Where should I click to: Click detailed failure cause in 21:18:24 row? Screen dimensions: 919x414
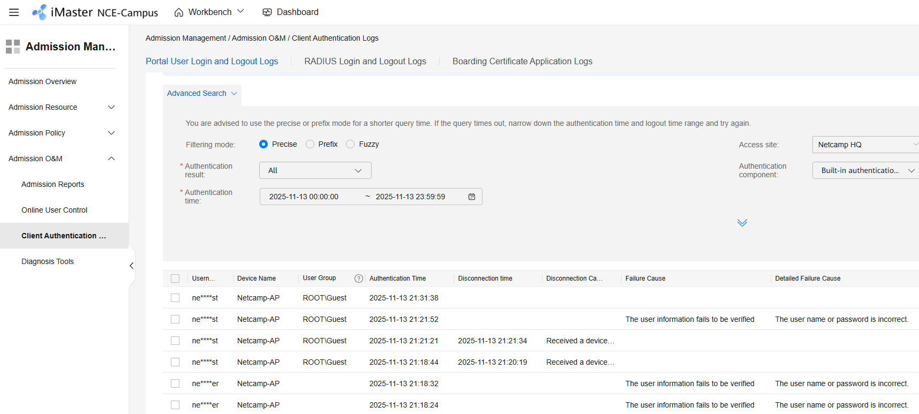(x=842, y=405)
